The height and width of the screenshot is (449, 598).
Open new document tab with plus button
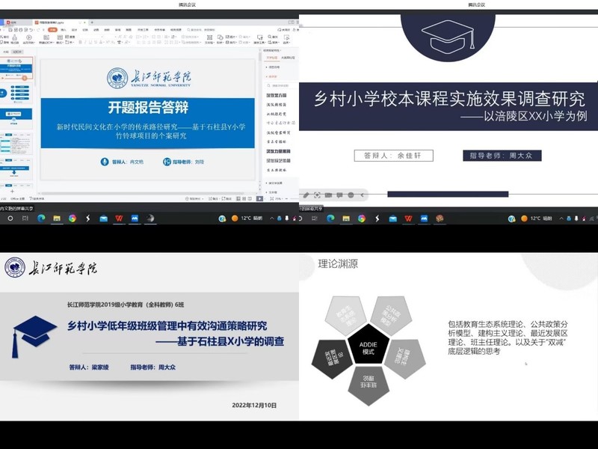point(91,22)
